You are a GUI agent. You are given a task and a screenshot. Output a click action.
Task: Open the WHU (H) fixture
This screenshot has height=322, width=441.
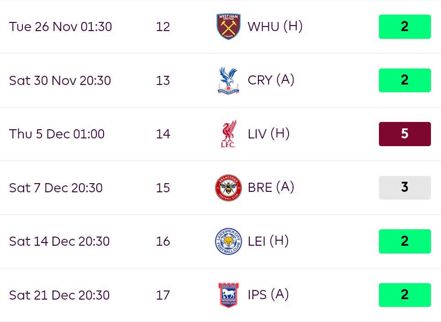click(x=275, y=26)
